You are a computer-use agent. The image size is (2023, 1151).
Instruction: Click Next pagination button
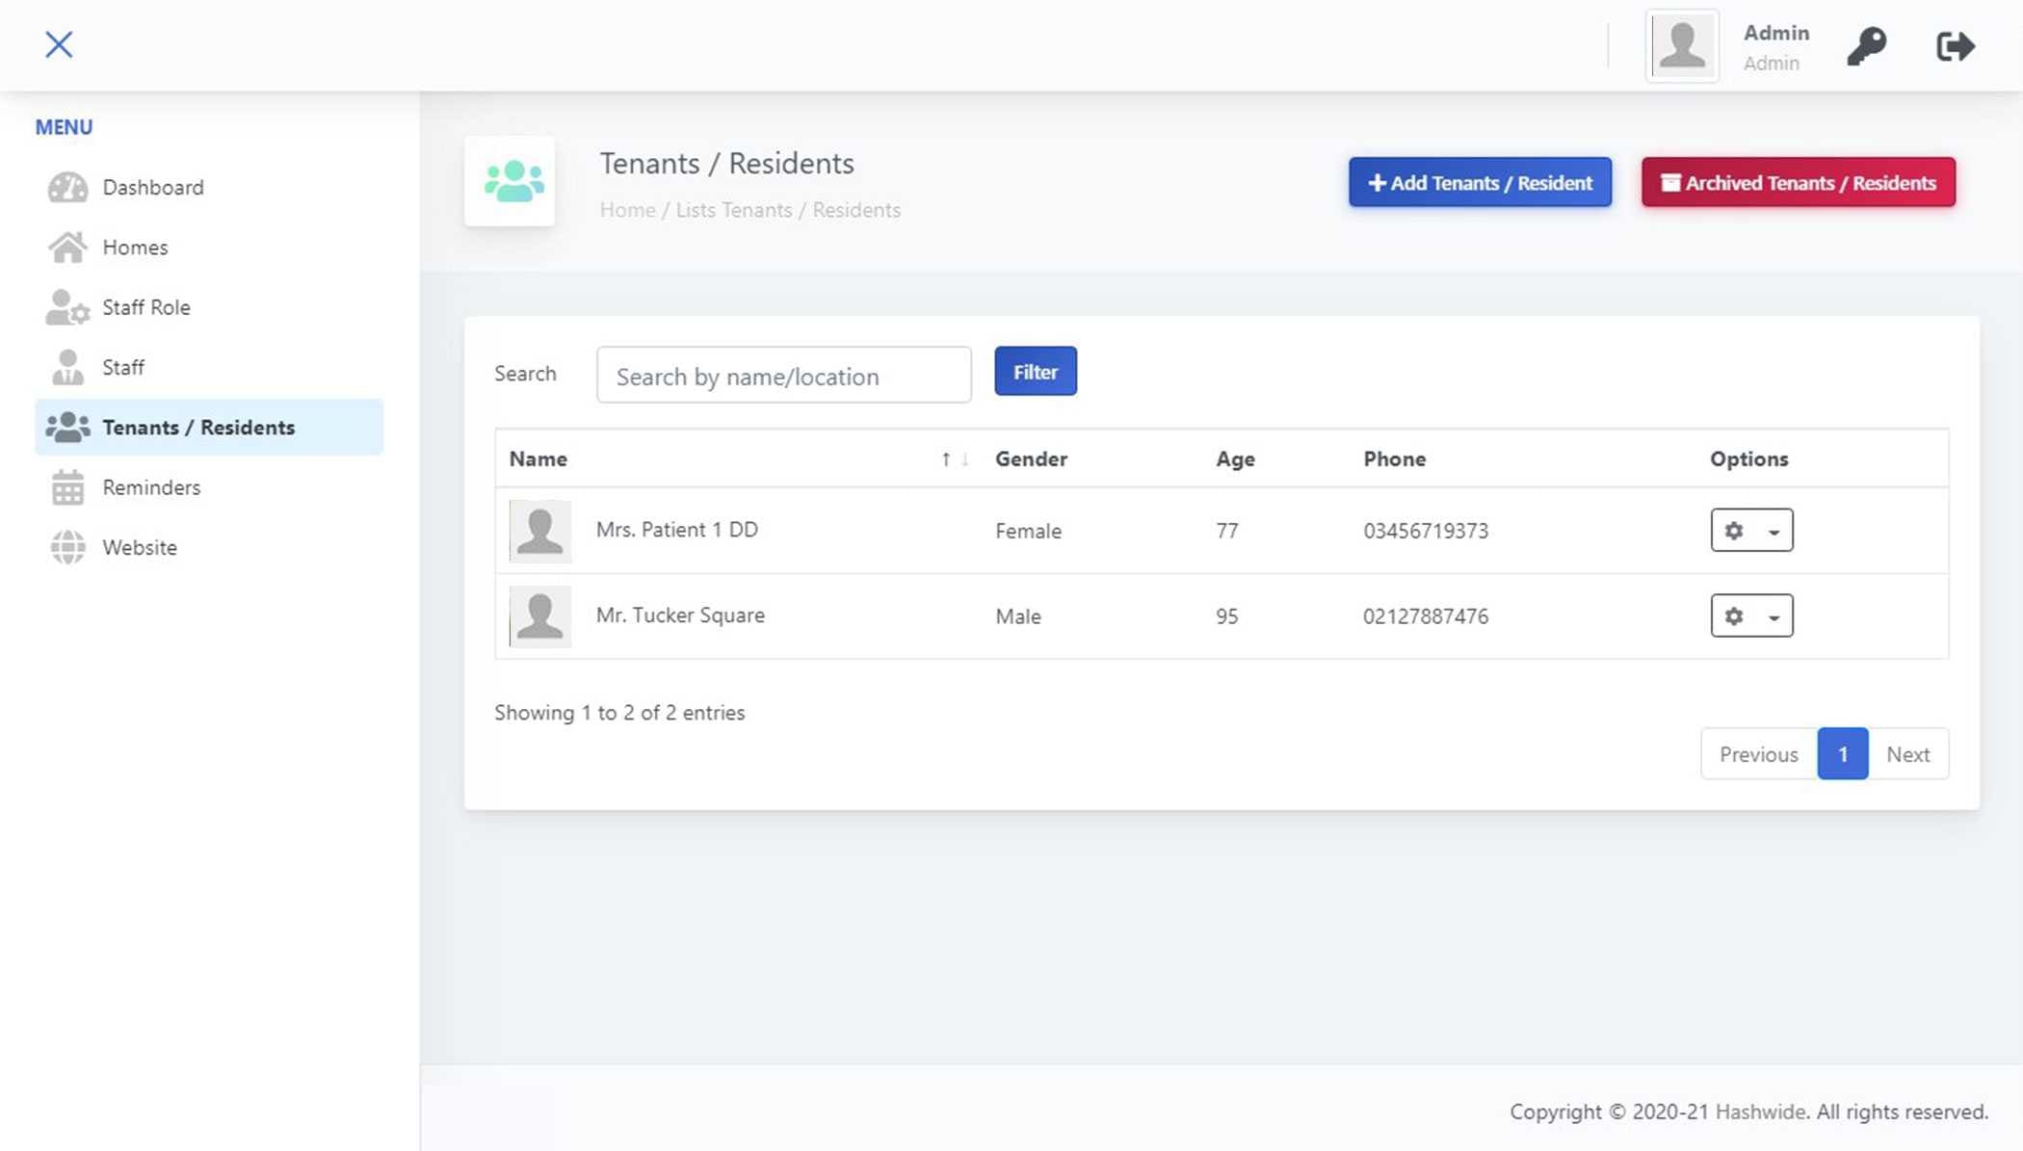[1908, 754]
